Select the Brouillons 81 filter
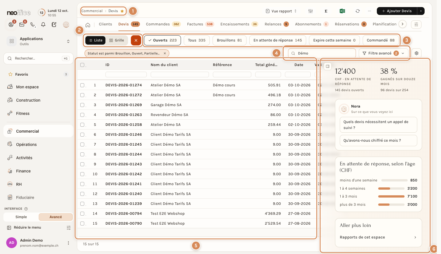 [229, 40]
